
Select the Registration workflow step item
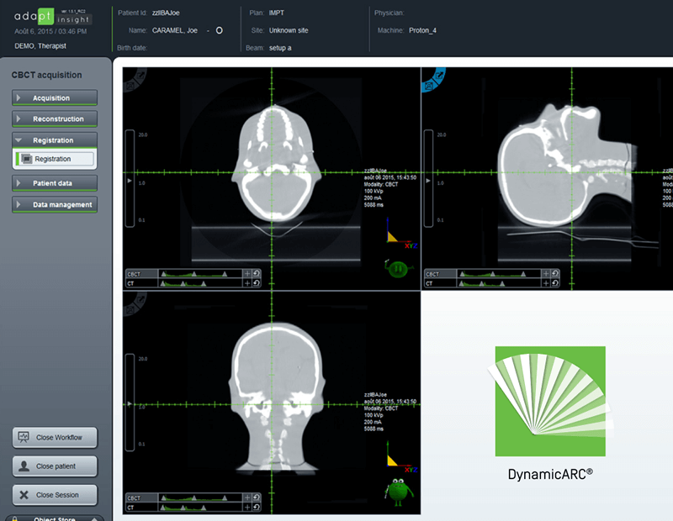click(55, 159)
